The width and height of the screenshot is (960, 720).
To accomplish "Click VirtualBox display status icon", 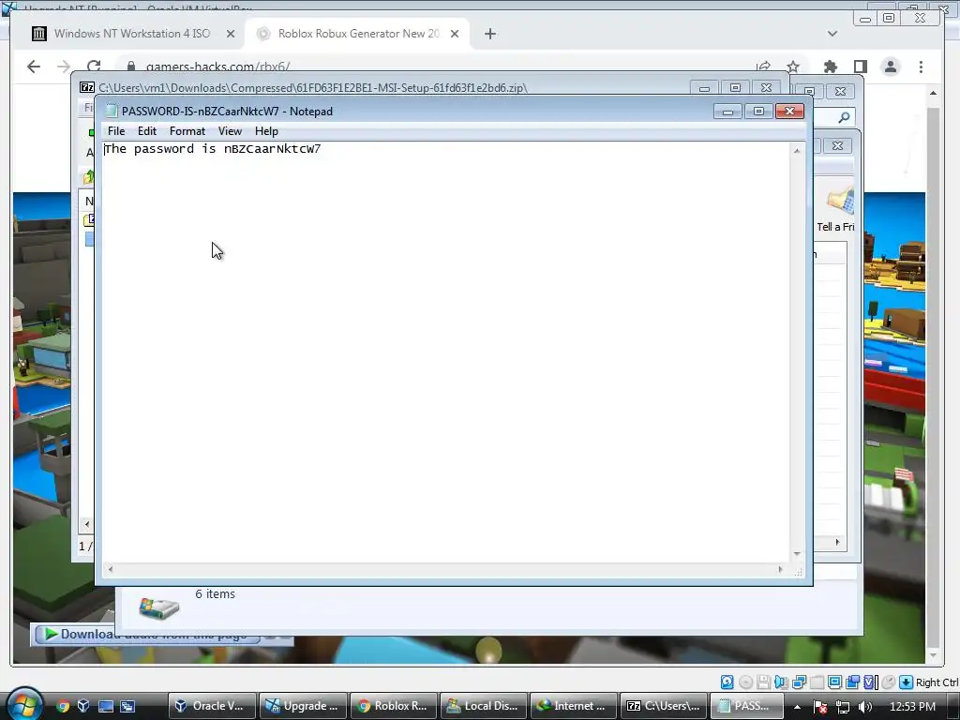I will pos(834,682).
